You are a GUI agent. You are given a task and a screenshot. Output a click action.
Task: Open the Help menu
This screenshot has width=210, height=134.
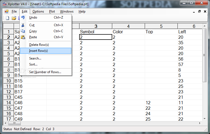coord(82,11)
